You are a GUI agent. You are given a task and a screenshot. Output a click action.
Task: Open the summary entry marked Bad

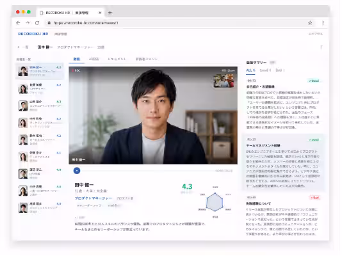[283, 216]
